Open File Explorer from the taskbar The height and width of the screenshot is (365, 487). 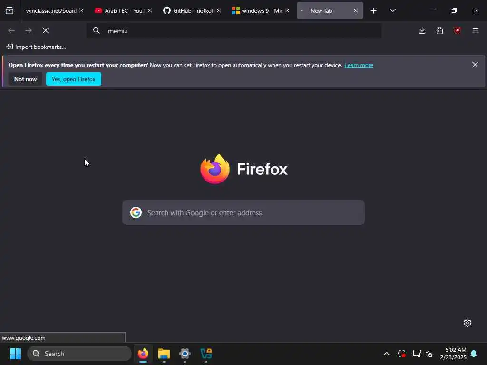pos(164,354)
